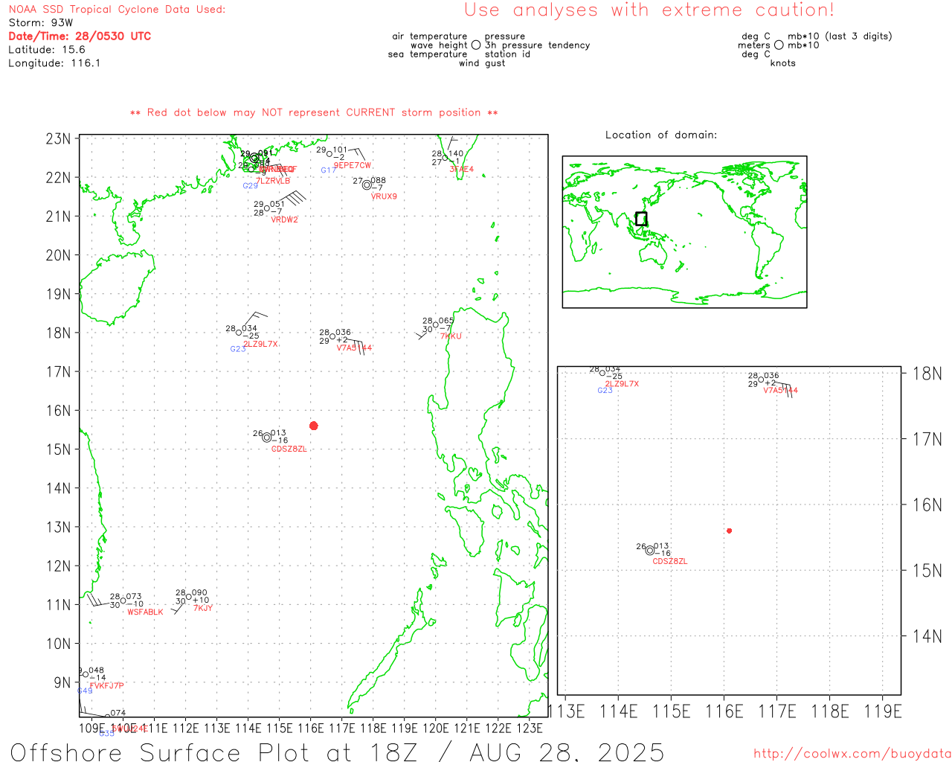Click the red 'Red dot below may NOT' warning
Screen dimensions: 952x762
(x=314, y=112)
